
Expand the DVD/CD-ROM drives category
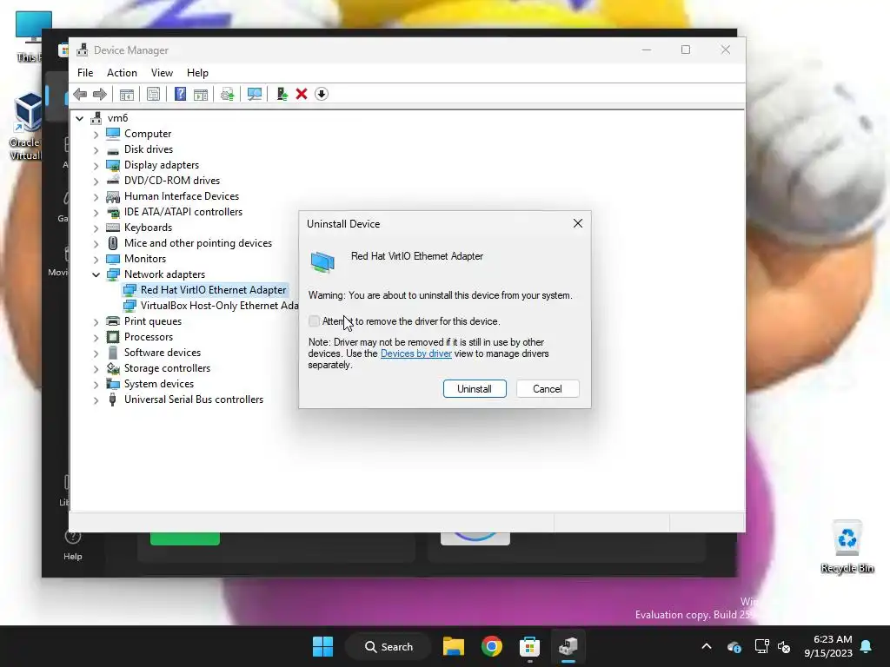pos(96,181)
